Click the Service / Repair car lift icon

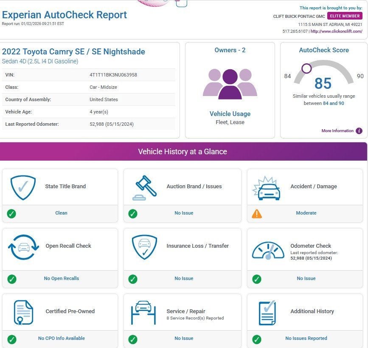click(x=143, y=312)
